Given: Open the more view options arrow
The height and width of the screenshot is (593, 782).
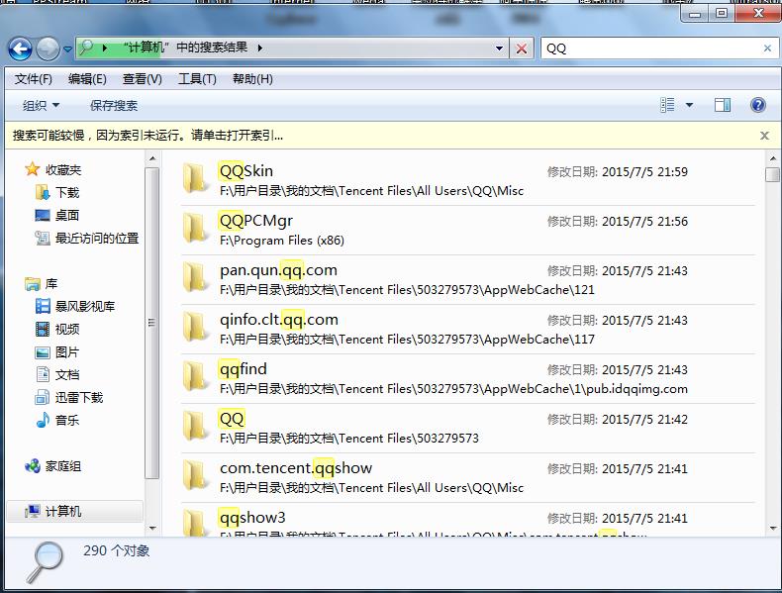Looking at the screenshot, I should click(x=689, y=105).
